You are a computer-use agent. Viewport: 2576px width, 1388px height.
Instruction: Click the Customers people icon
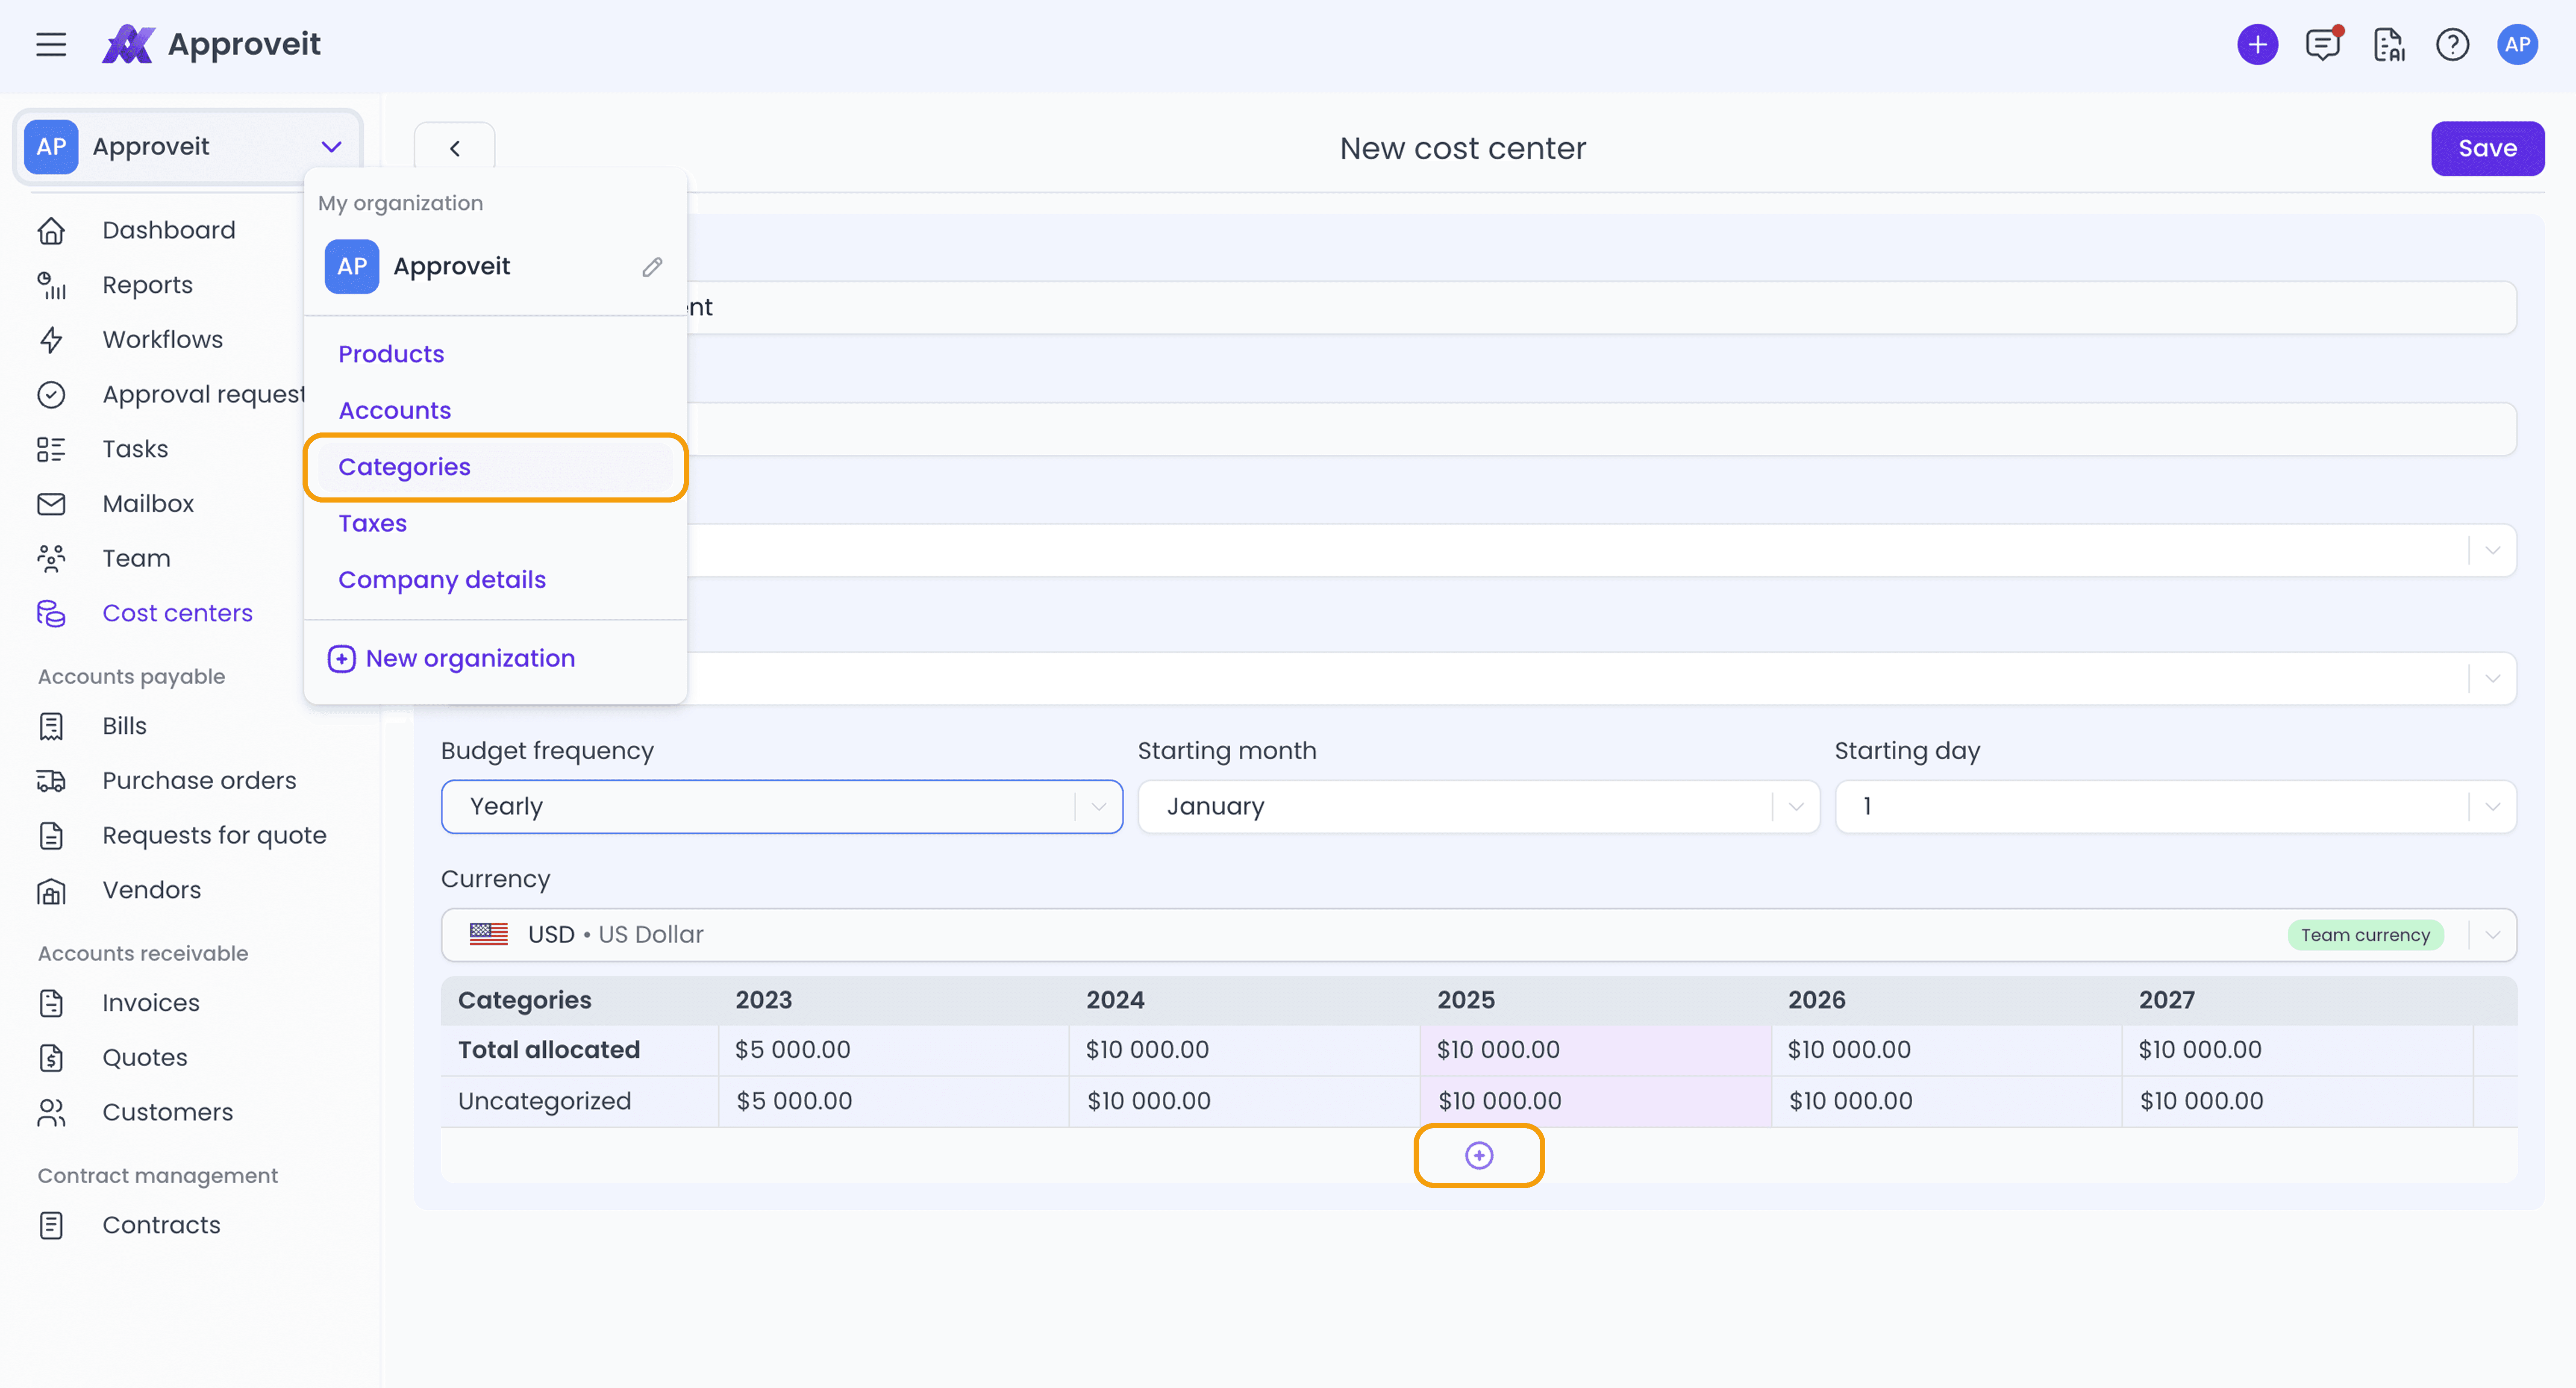pos(51,1112)
